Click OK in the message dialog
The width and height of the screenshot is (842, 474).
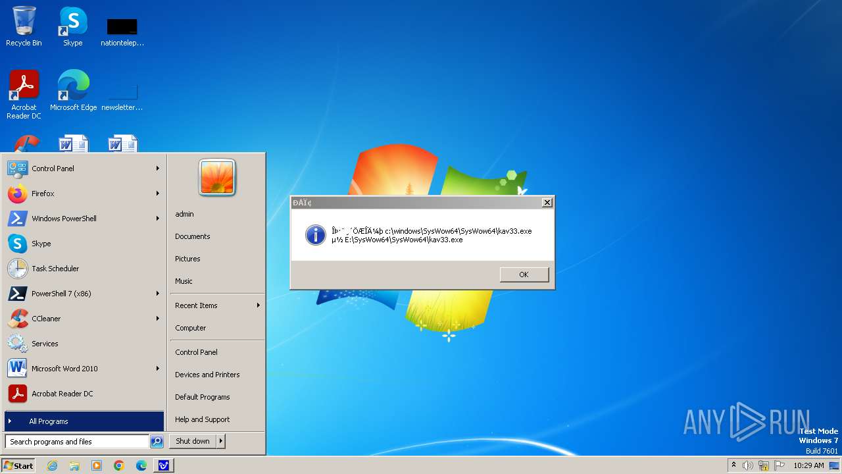[x=524, y=275]
